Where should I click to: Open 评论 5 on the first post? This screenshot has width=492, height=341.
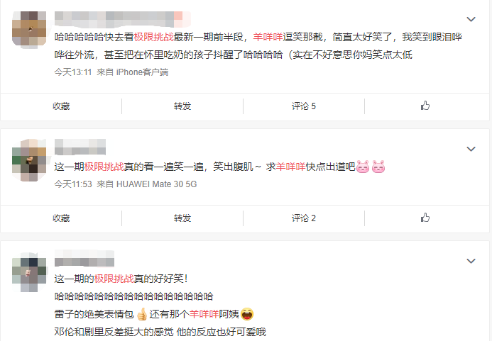303,106
